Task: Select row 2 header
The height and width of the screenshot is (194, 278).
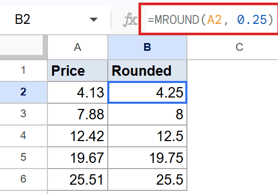Action: coord(23,92)
